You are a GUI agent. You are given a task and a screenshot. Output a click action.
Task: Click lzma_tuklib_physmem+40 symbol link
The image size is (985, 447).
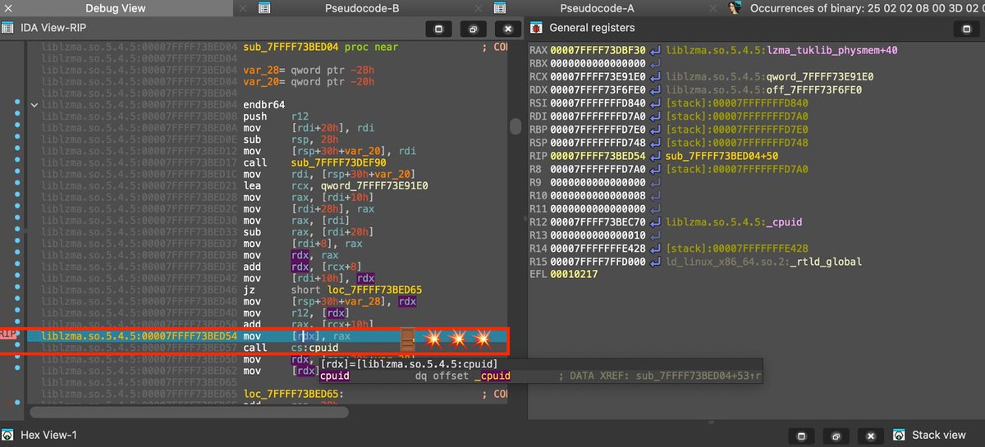pyautogui.click(x=832, y=51)
